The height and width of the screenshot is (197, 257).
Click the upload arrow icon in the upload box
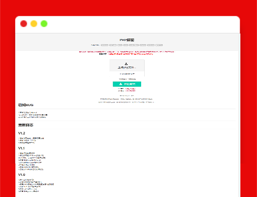127,63
